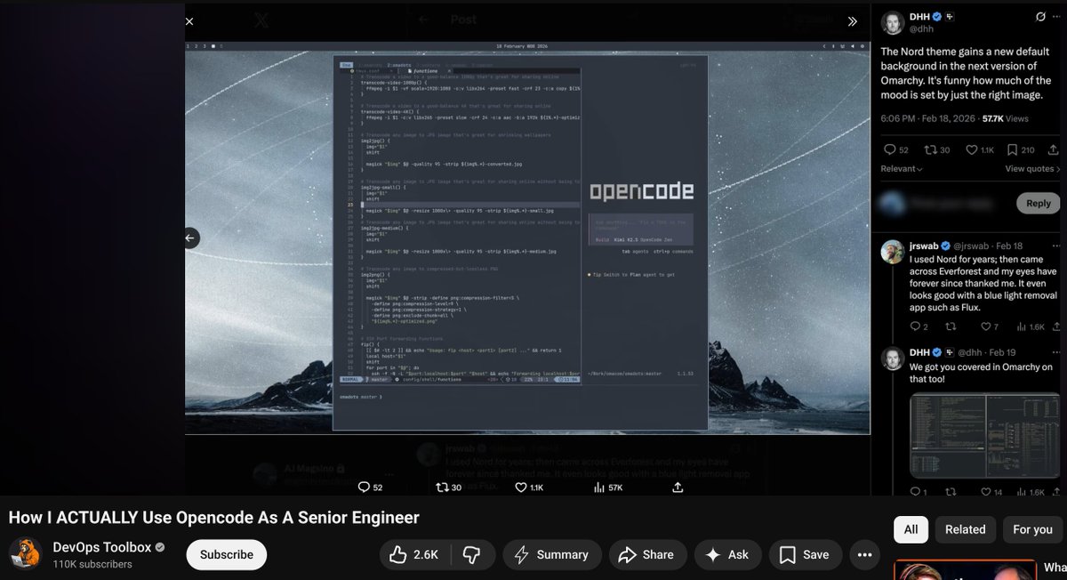1067x580 pixels.
Task: Open the Everforest screenshot in DHH reply
Action: pos(985,436)
